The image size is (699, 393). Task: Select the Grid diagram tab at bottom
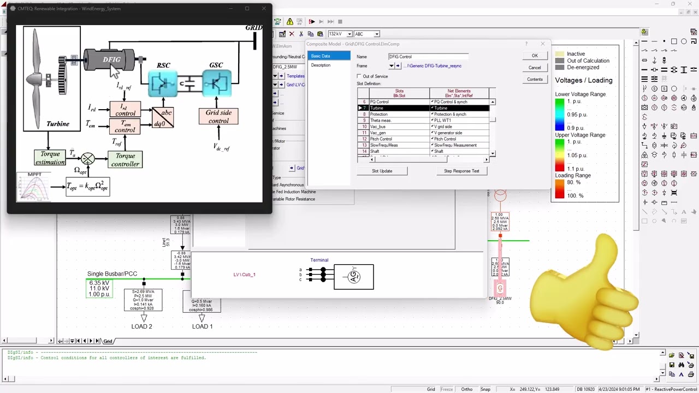click(x=108, y=341)
